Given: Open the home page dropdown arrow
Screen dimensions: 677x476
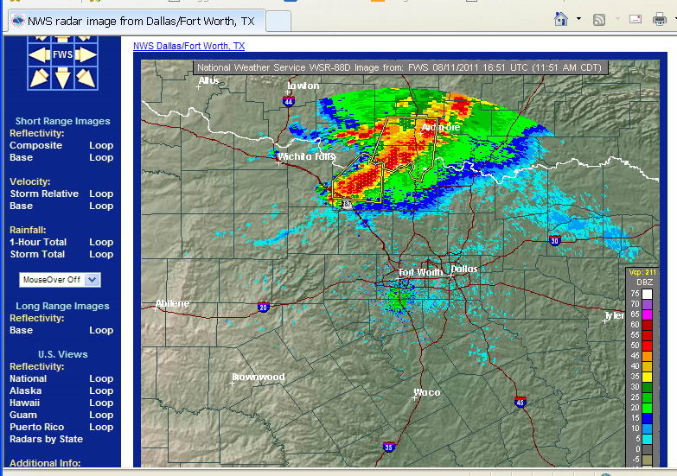Looking at the screenshot, I should coord(578,18).
